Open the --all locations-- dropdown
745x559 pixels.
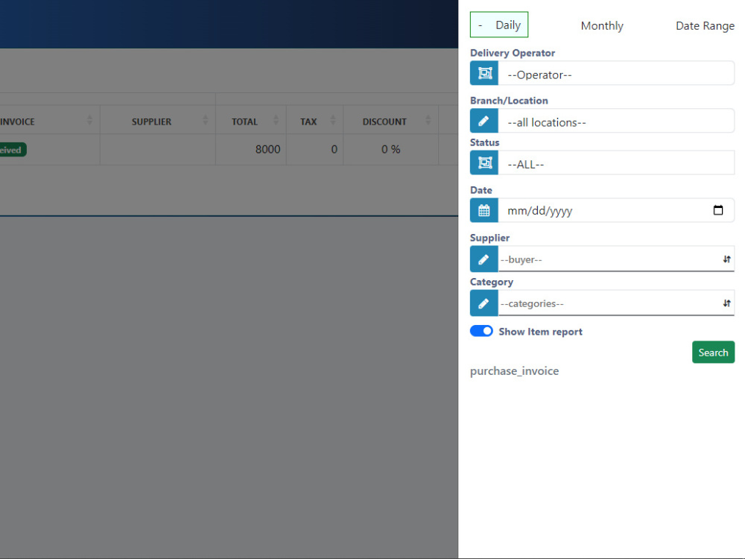click(616, 121)
